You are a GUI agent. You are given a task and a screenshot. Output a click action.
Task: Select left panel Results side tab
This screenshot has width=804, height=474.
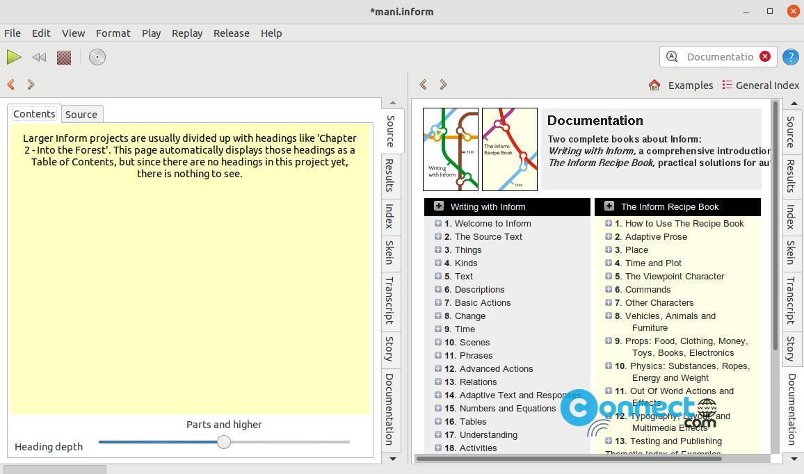[x=389, y=175]
